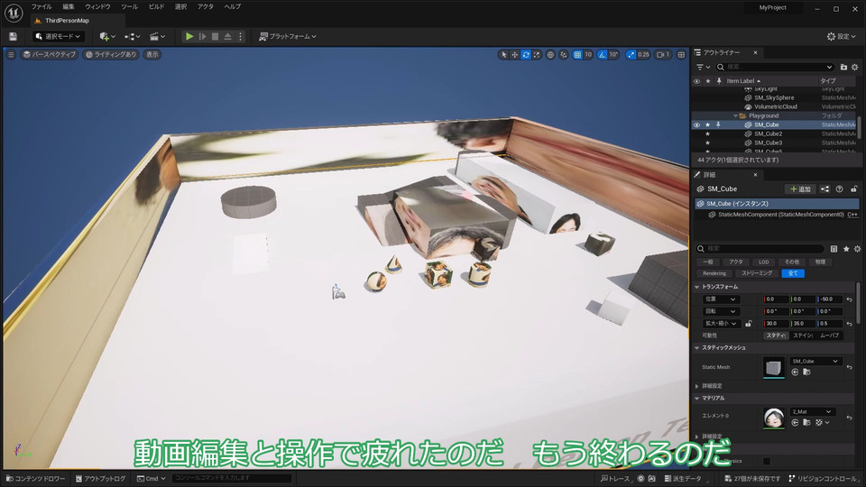
Task: Open the SM_Cube static mesh dropdown
Action: [x=815, y=361]
